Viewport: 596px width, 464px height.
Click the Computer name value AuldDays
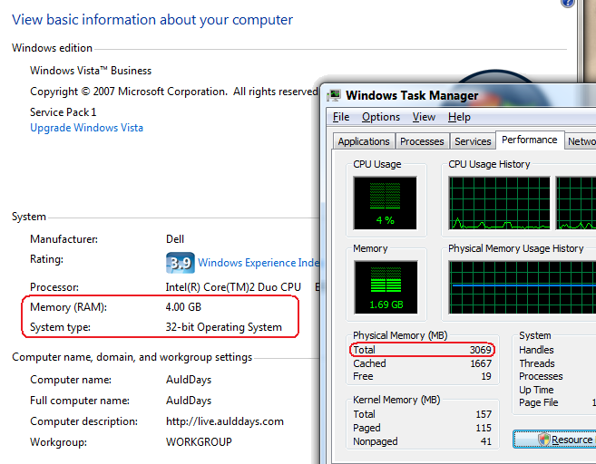point(189,380)
